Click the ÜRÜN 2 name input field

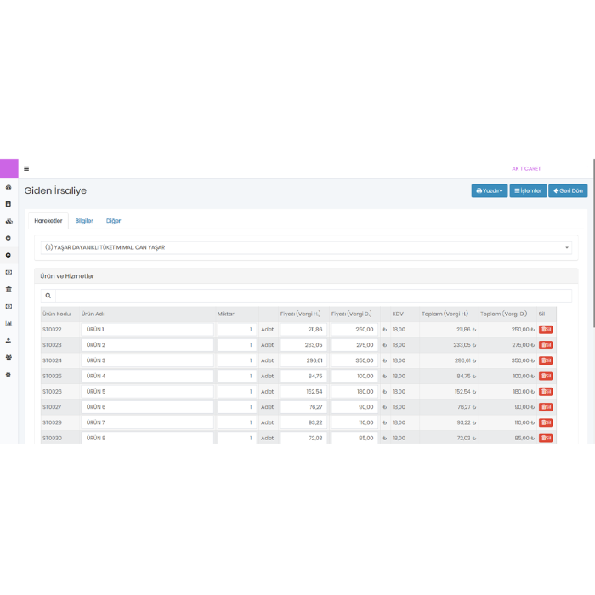tap(147, 345)
